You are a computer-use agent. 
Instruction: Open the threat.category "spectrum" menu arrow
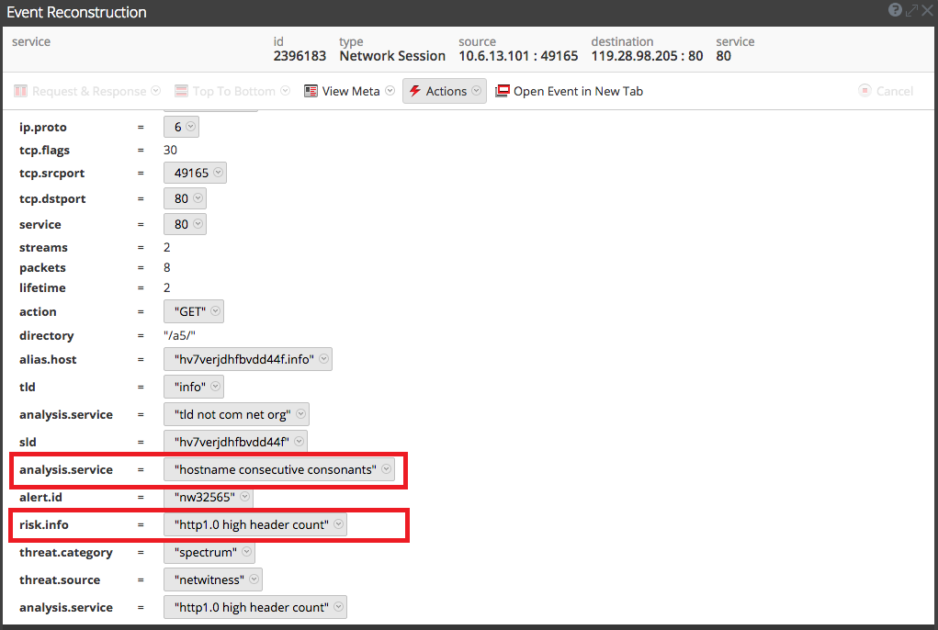246,552
